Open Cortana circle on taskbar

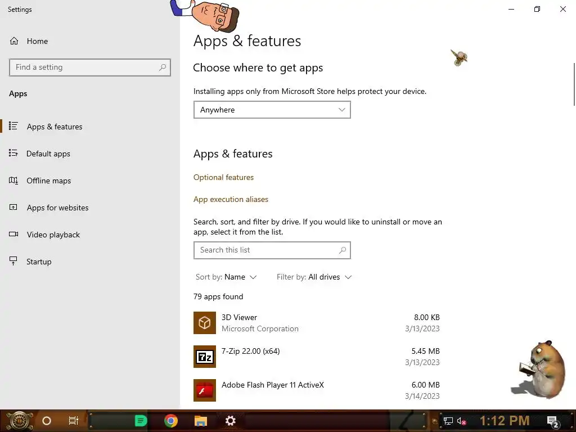47,421
